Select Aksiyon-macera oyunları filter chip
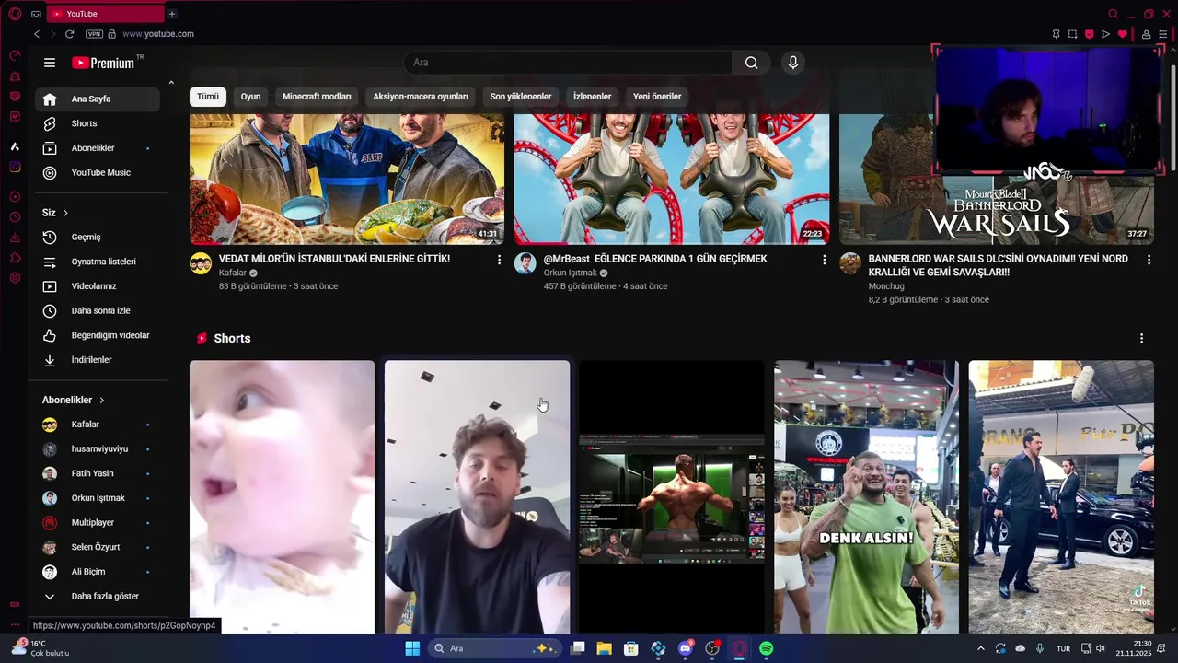1178x663 pixels. tap(421, 97)
